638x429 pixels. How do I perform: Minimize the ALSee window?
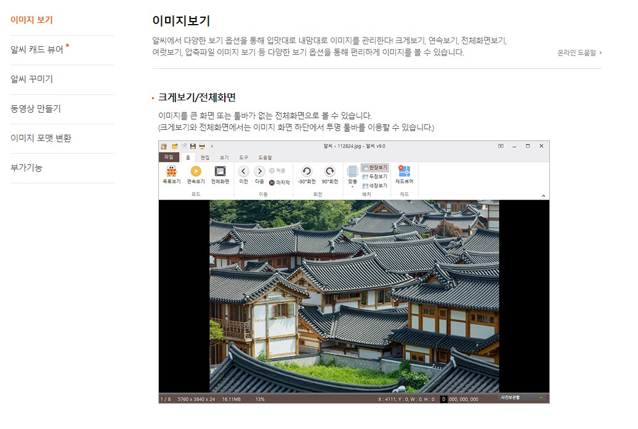[514, 146]
